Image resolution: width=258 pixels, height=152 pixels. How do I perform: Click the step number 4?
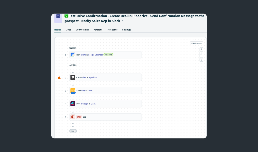[66, 104]
